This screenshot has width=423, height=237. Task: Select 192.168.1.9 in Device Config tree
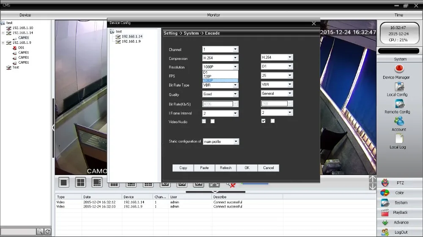(x=131, y=41)
